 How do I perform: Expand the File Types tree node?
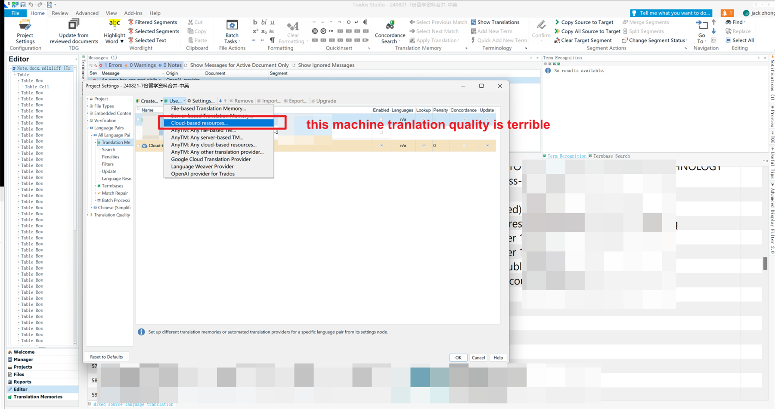[88, 106]
